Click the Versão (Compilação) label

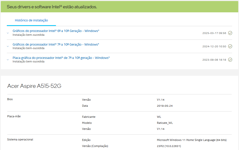(95, 146)
